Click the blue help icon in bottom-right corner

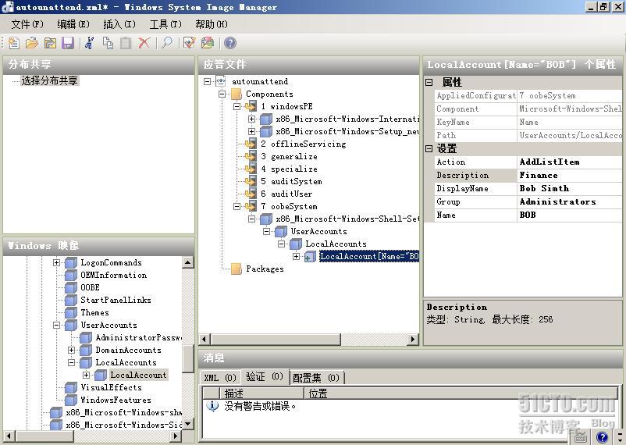coord(602,437)
